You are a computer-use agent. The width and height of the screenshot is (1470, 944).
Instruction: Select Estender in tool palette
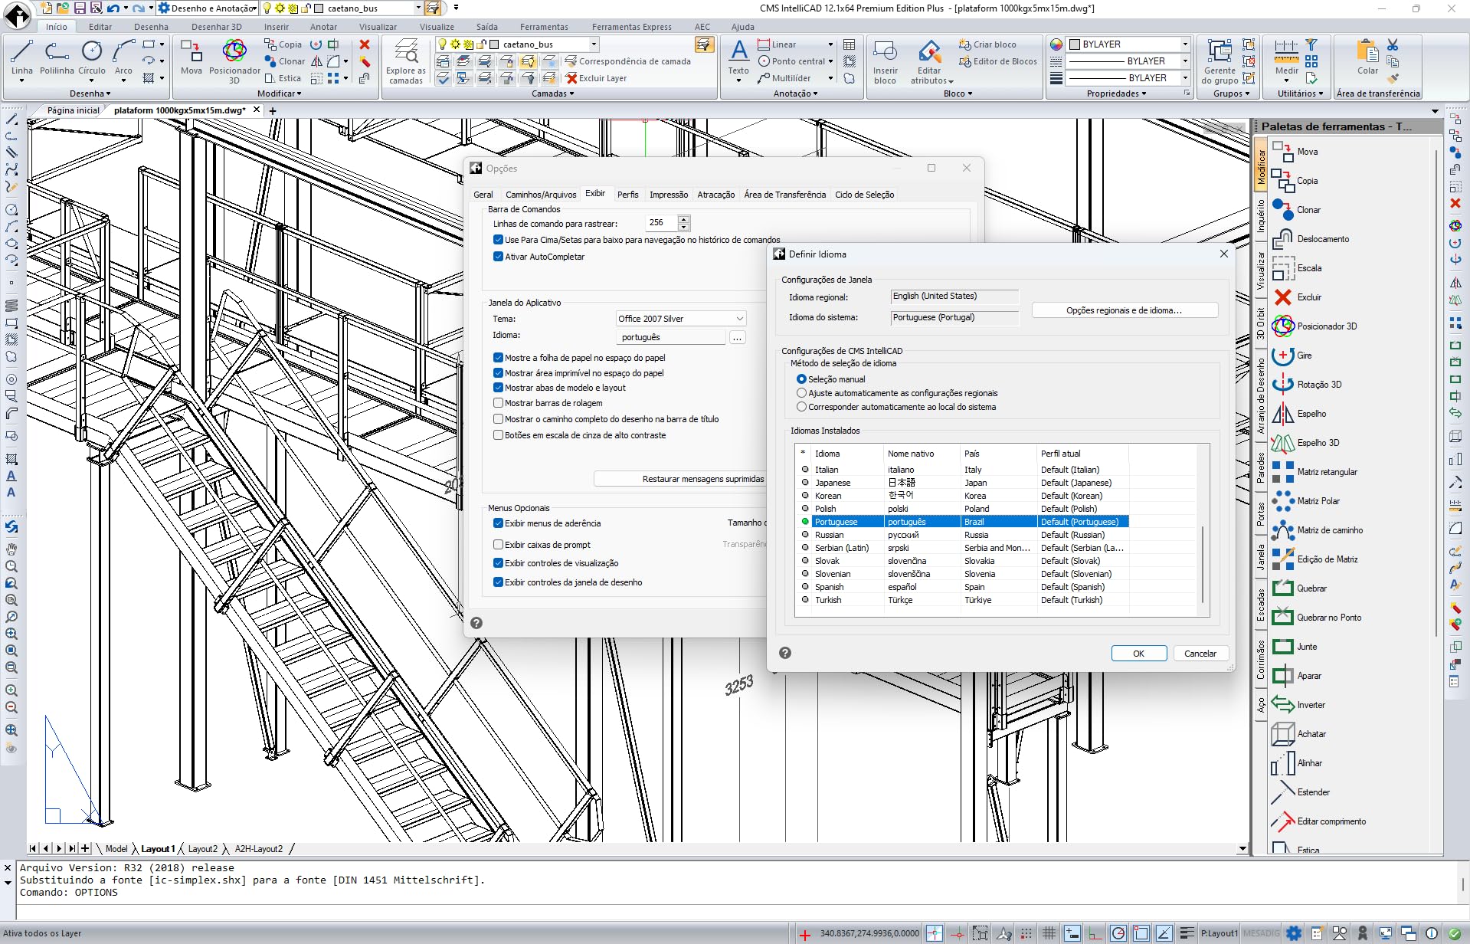1301,792
